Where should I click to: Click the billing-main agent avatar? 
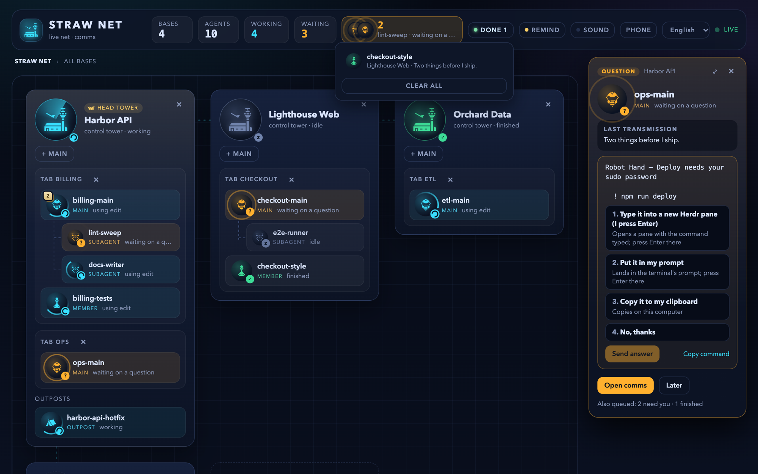[57, 205]
